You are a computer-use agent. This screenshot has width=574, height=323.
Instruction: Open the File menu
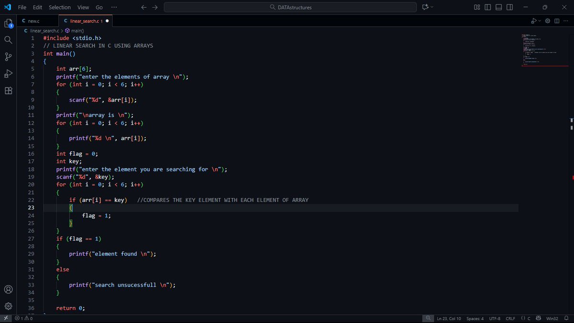click(x=22, y=7)
